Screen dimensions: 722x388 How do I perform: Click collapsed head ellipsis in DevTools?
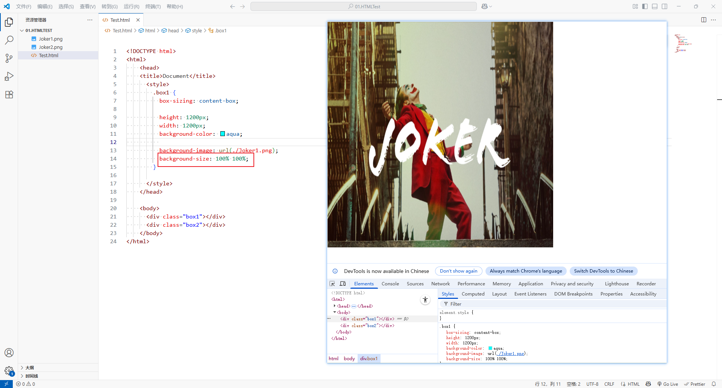tap(354, 306)
